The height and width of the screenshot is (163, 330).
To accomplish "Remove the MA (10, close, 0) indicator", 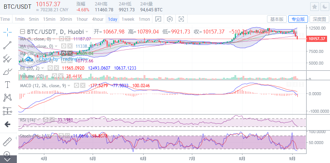I will pyautogui.click(x=70, y=46).
